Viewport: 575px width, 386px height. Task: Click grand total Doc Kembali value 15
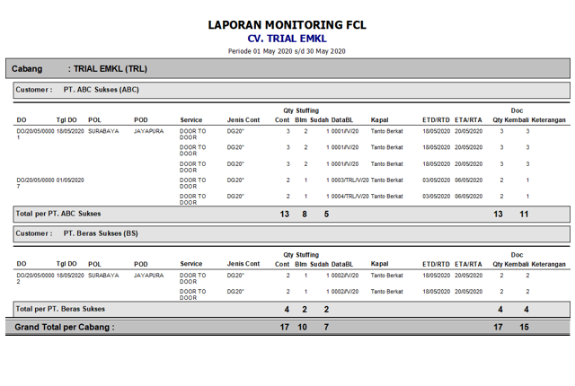pyautogui.click(x=524, y=327)
